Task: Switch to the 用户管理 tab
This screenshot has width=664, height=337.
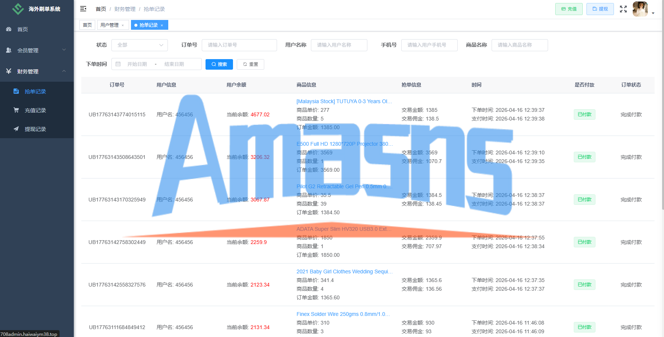Action: pyautogui.click(x=110, y=25)
